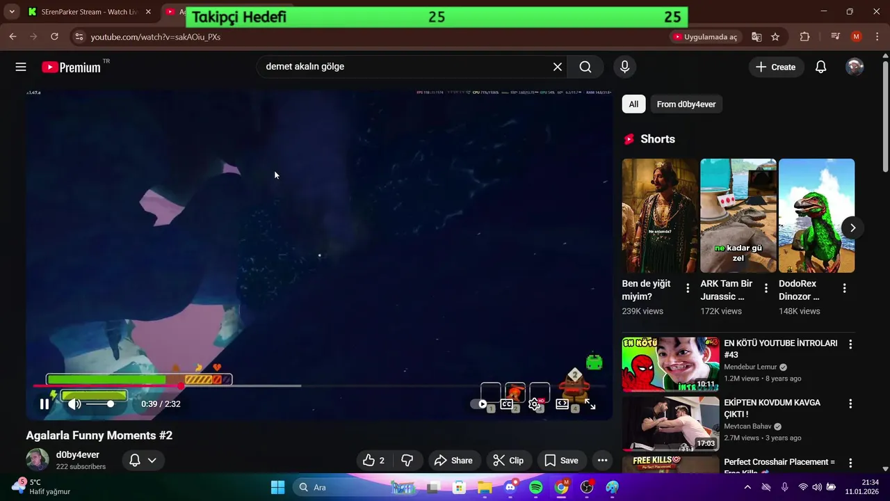Open more actions ellipsis below video

[x=602, y=460]
